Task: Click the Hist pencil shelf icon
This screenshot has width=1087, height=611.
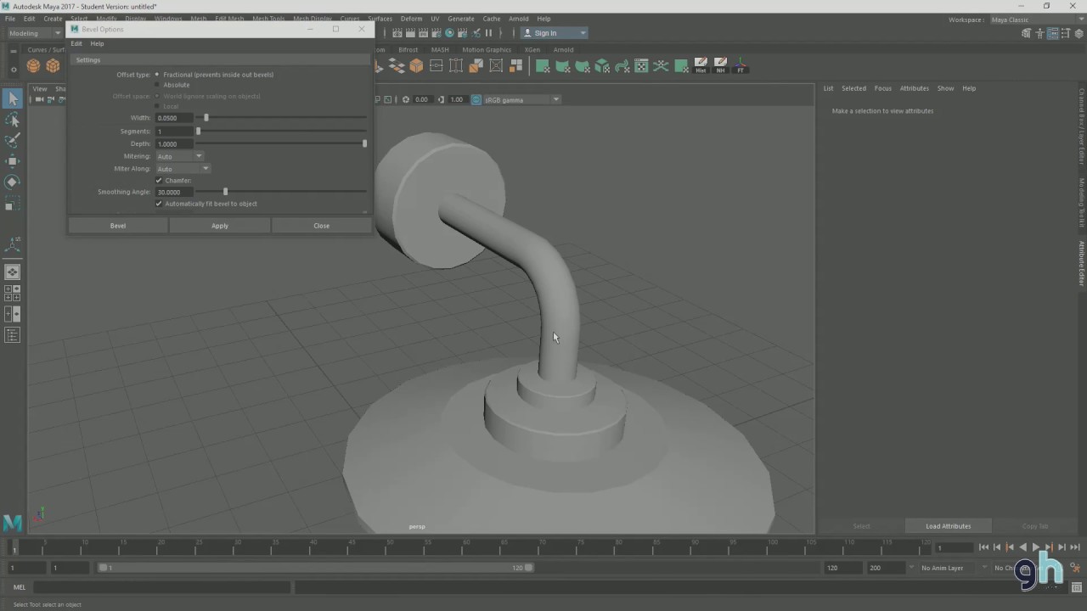Action: 701,65
